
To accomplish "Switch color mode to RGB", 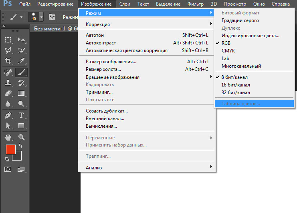I will (226, 43).
